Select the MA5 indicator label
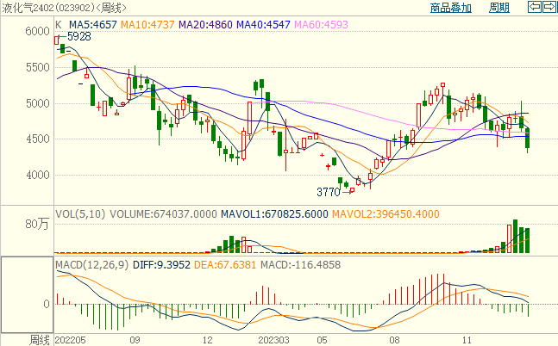This screenshot has width=558, height=346. (x=92, y=26)
